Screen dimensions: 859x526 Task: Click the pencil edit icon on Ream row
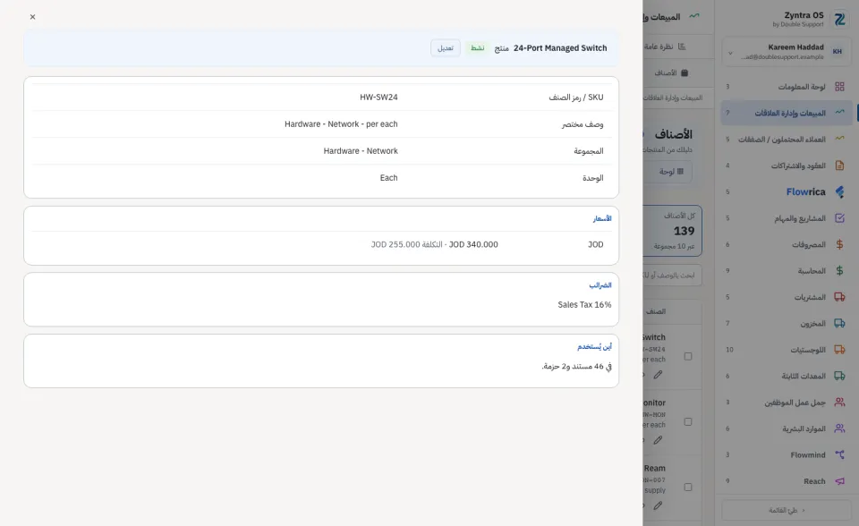tap(658, 505)
